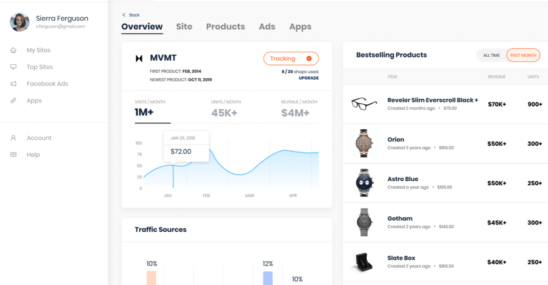The height and width of the screenshot is (285, 548).
Task: Click the MAR label on chart axis
Action: [x=249, y=195]
